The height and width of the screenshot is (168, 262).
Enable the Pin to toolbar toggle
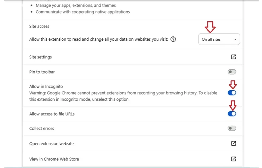click(232, 72)
